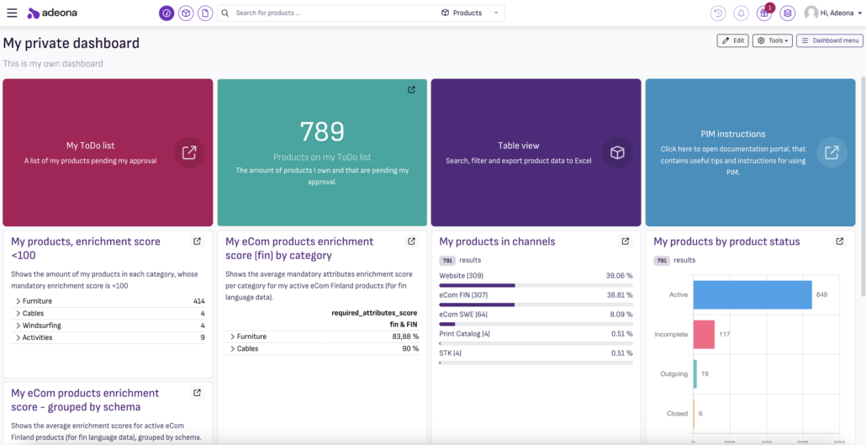The width and height of the screenshot is (866, 445).
Task: Open the documents file icon in header
Action: [x=205, y=13]
